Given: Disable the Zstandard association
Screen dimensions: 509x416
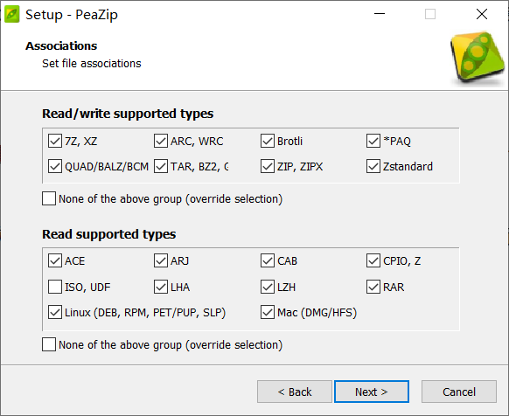Looking at the screenshot, I should point(373,166).
